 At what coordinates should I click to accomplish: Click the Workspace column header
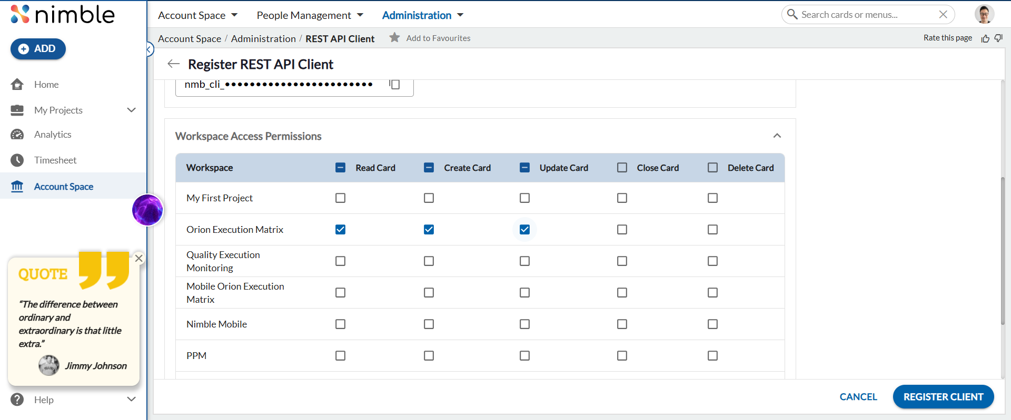click(210, 168)
